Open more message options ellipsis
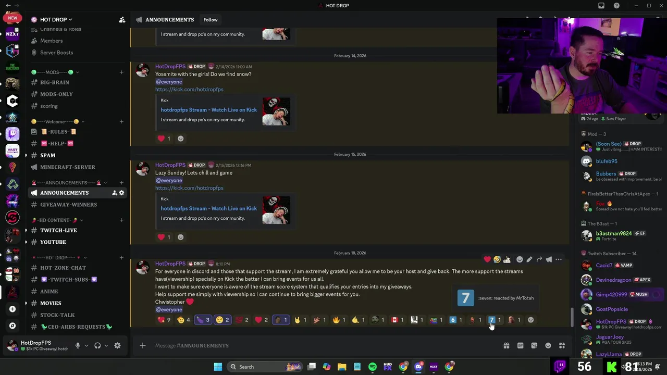 [x=559, y=259]
